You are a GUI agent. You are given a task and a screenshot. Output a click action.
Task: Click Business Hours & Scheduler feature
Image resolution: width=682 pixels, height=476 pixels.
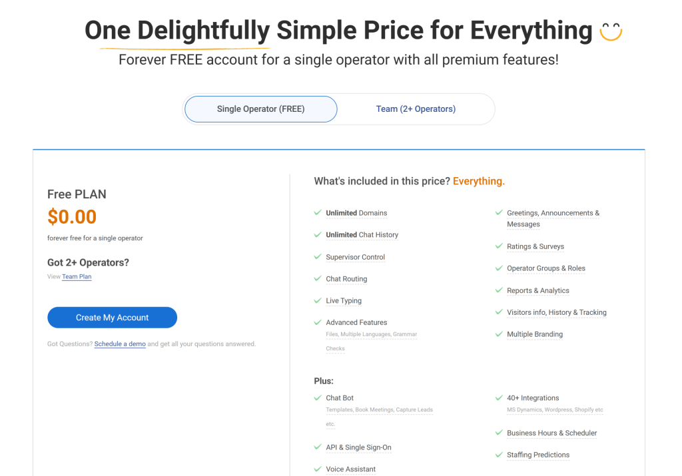pyautogui.click(x=552, y=433)
